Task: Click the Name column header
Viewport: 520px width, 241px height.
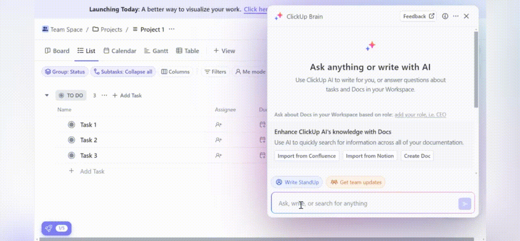Action: coord(64,110)
